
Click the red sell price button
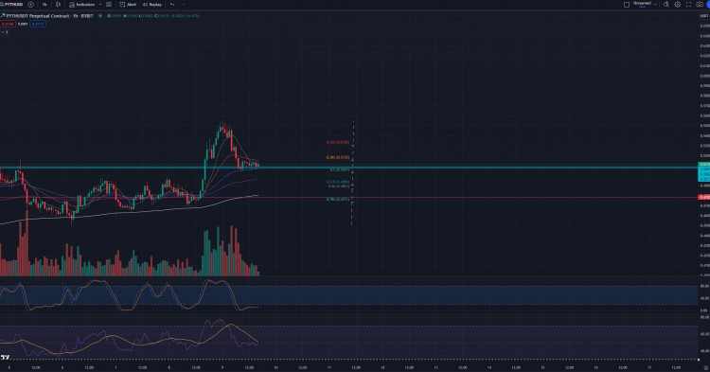coord(8,24)
